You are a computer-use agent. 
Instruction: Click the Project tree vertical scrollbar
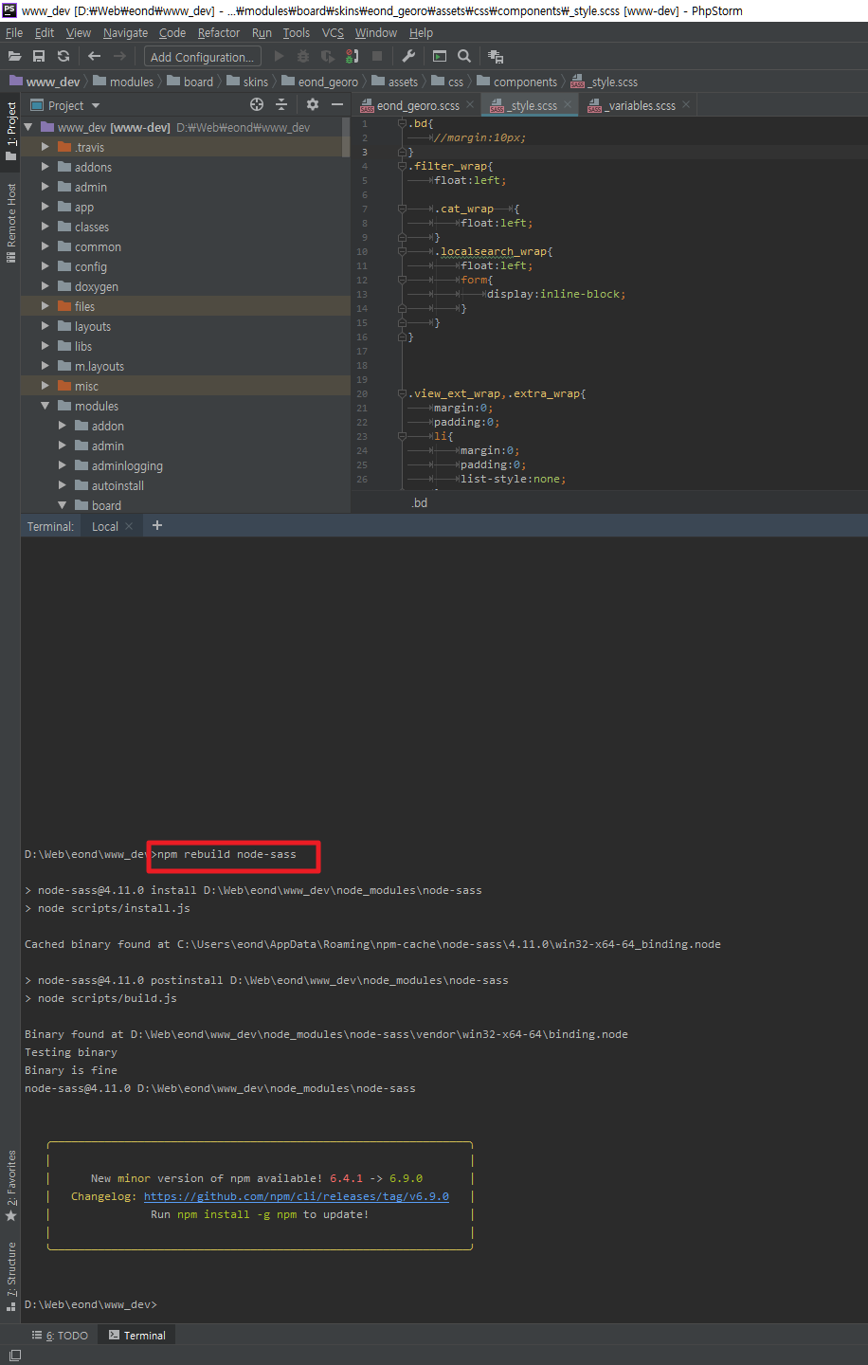(346, 137)
